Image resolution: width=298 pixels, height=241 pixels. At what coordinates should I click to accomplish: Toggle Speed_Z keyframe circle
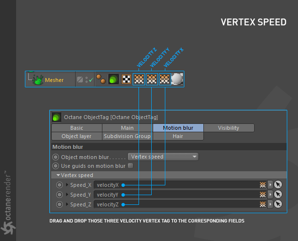click(x=60, y=204)
